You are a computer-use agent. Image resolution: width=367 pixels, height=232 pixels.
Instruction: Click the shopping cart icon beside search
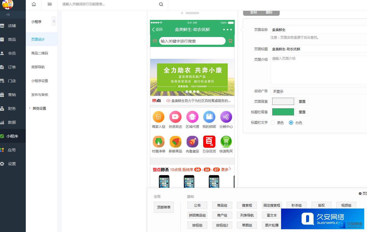(230, 41)
